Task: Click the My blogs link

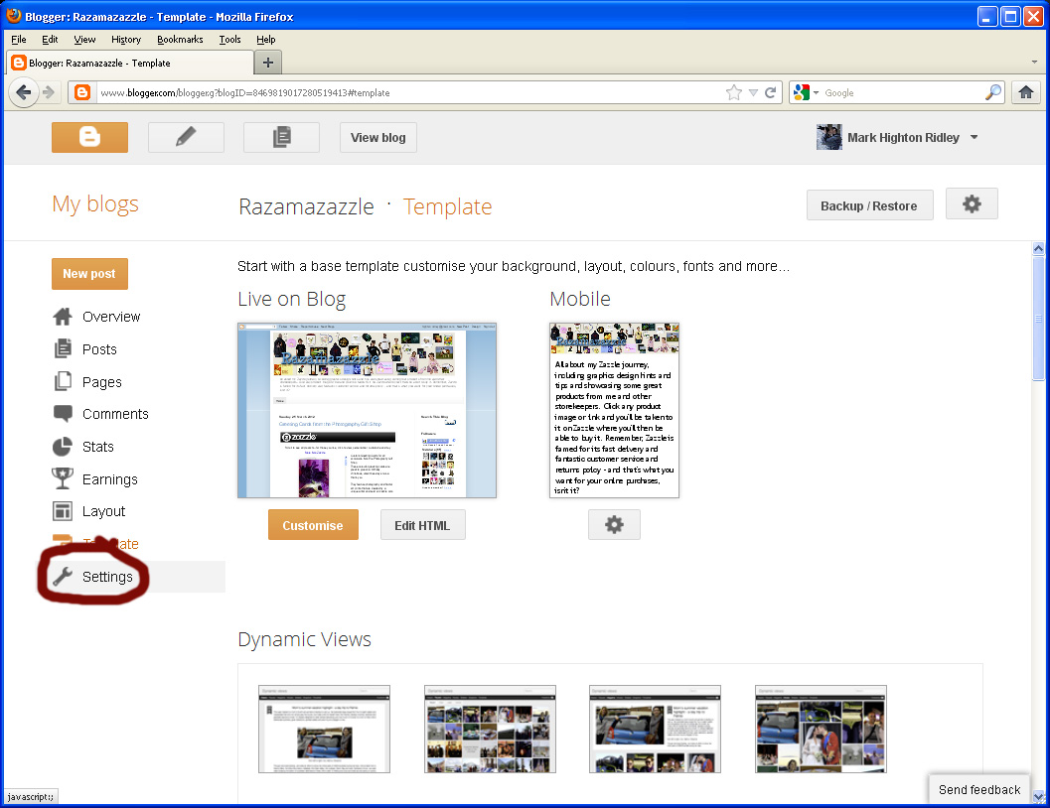Action: click(95, 203)
